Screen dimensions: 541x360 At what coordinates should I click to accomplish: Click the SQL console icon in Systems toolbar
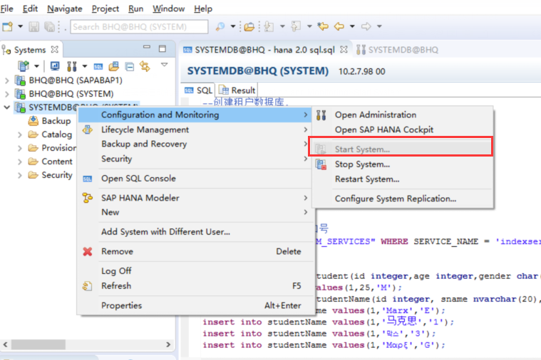pyautogui.click(x=98, y=66)
